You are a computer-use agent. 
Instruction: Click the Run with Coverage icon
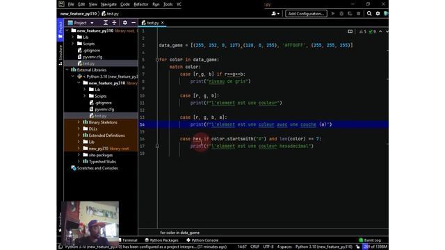[350, 13]
